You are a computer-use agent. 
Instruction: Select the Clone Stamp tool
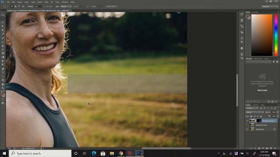pyautogui.click(x=3, y=45)
